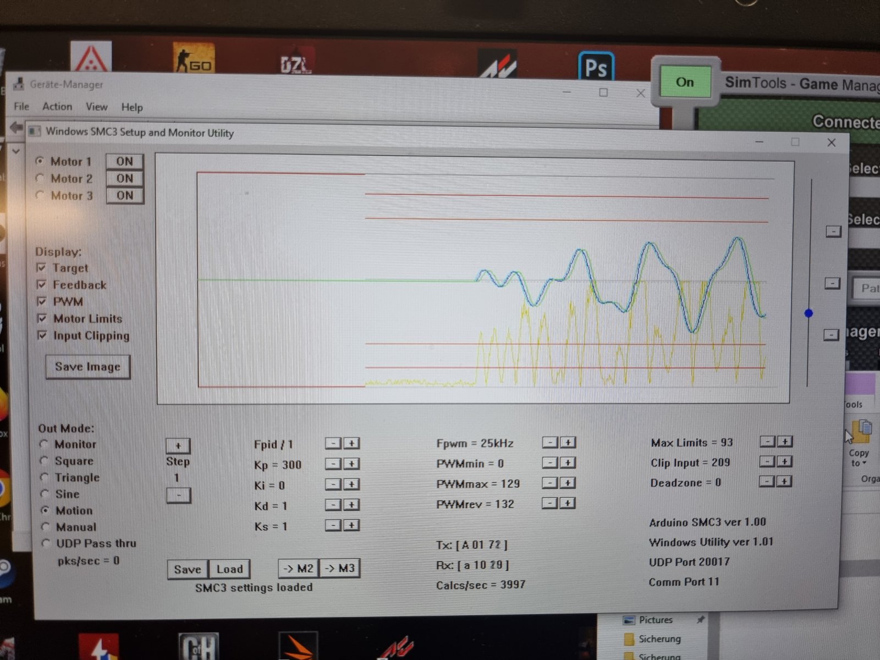This screenshot has width=880, height=660.
Task: Increase Clip Input with plus button
Action: (x=785, y=461)
